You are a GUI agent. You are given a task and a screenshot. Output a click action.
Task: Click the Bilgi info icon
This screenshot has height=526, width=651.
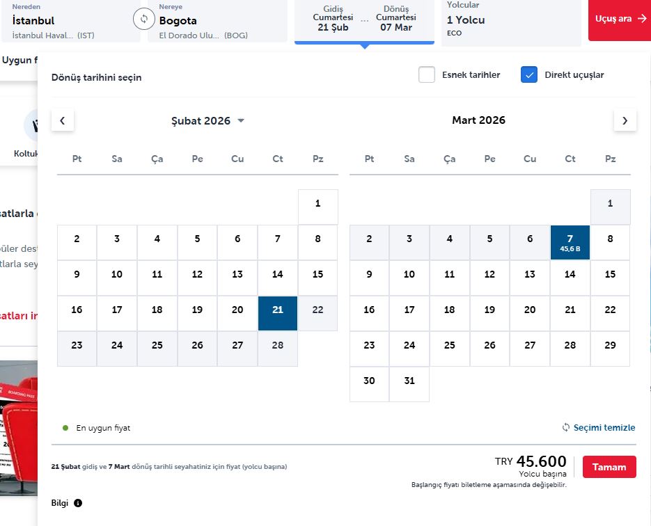pyautogui.click(x=78, y=503)
